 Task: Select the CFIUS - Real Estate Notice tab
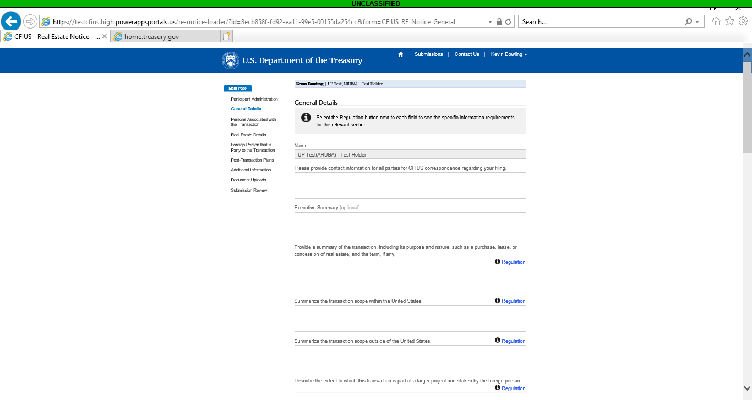(55, 36)
